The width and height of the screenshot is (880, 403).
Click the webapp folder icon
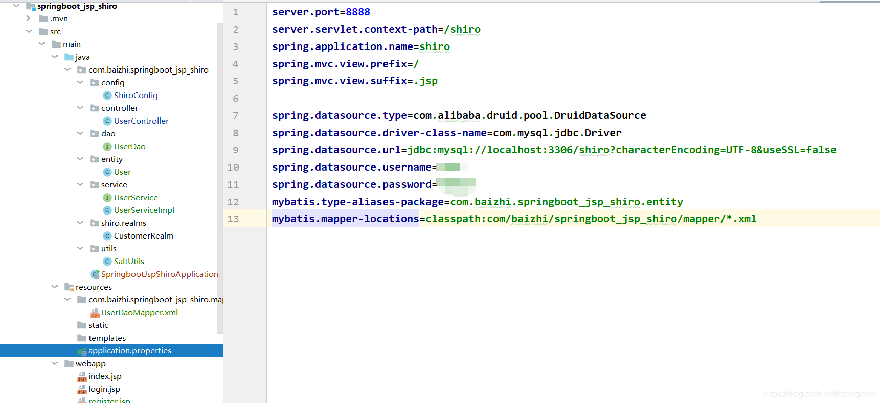click(69, 363)
